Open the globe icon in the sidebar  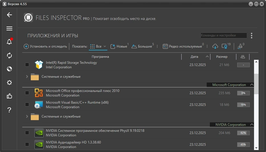point(9,69)
